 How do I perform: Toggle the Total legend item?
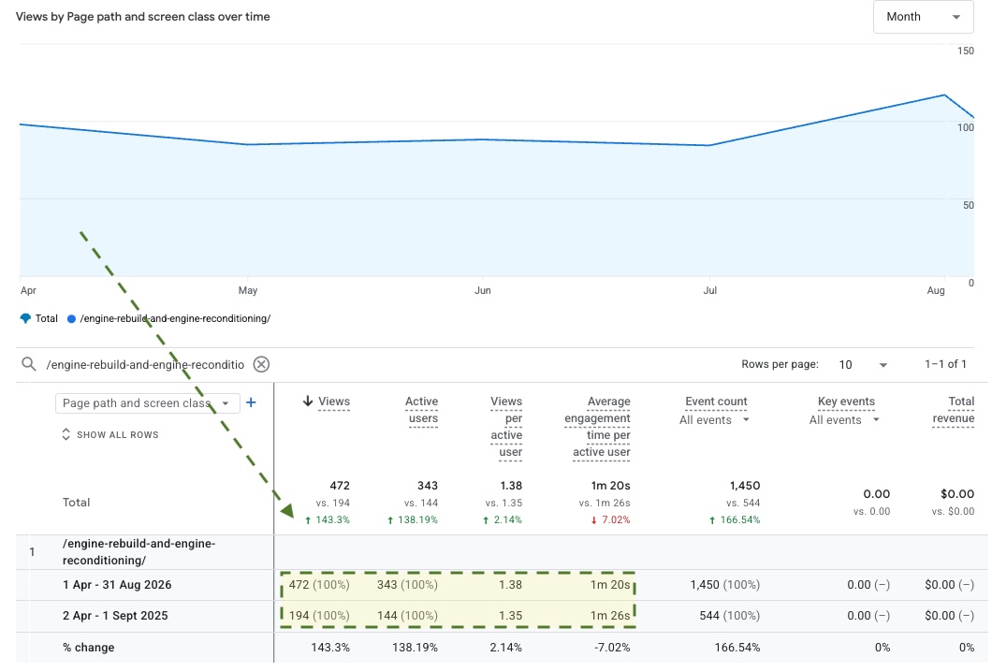coord(39,318)
